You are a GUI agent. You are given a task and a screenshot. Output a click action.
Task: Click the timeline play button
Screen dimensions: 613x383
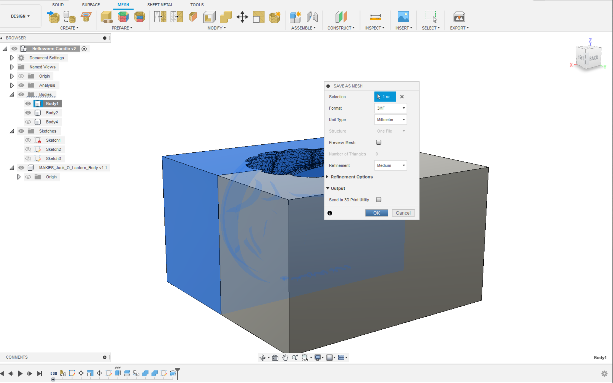point(20,373)
